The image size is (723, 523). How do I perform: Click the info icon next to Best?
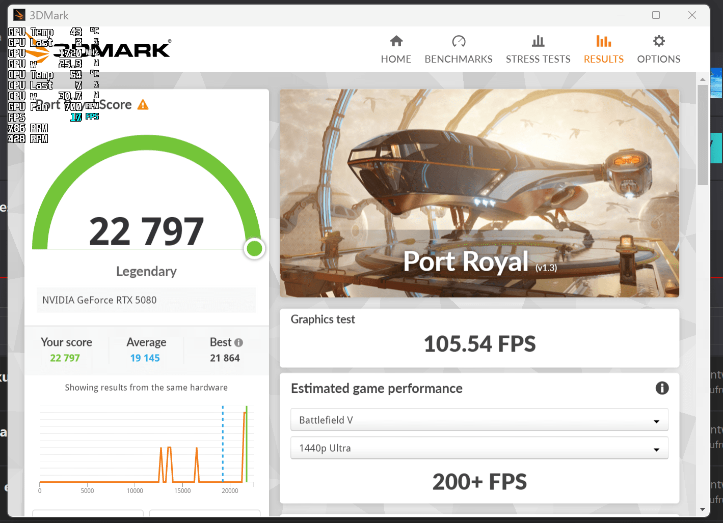click(238, 343)
